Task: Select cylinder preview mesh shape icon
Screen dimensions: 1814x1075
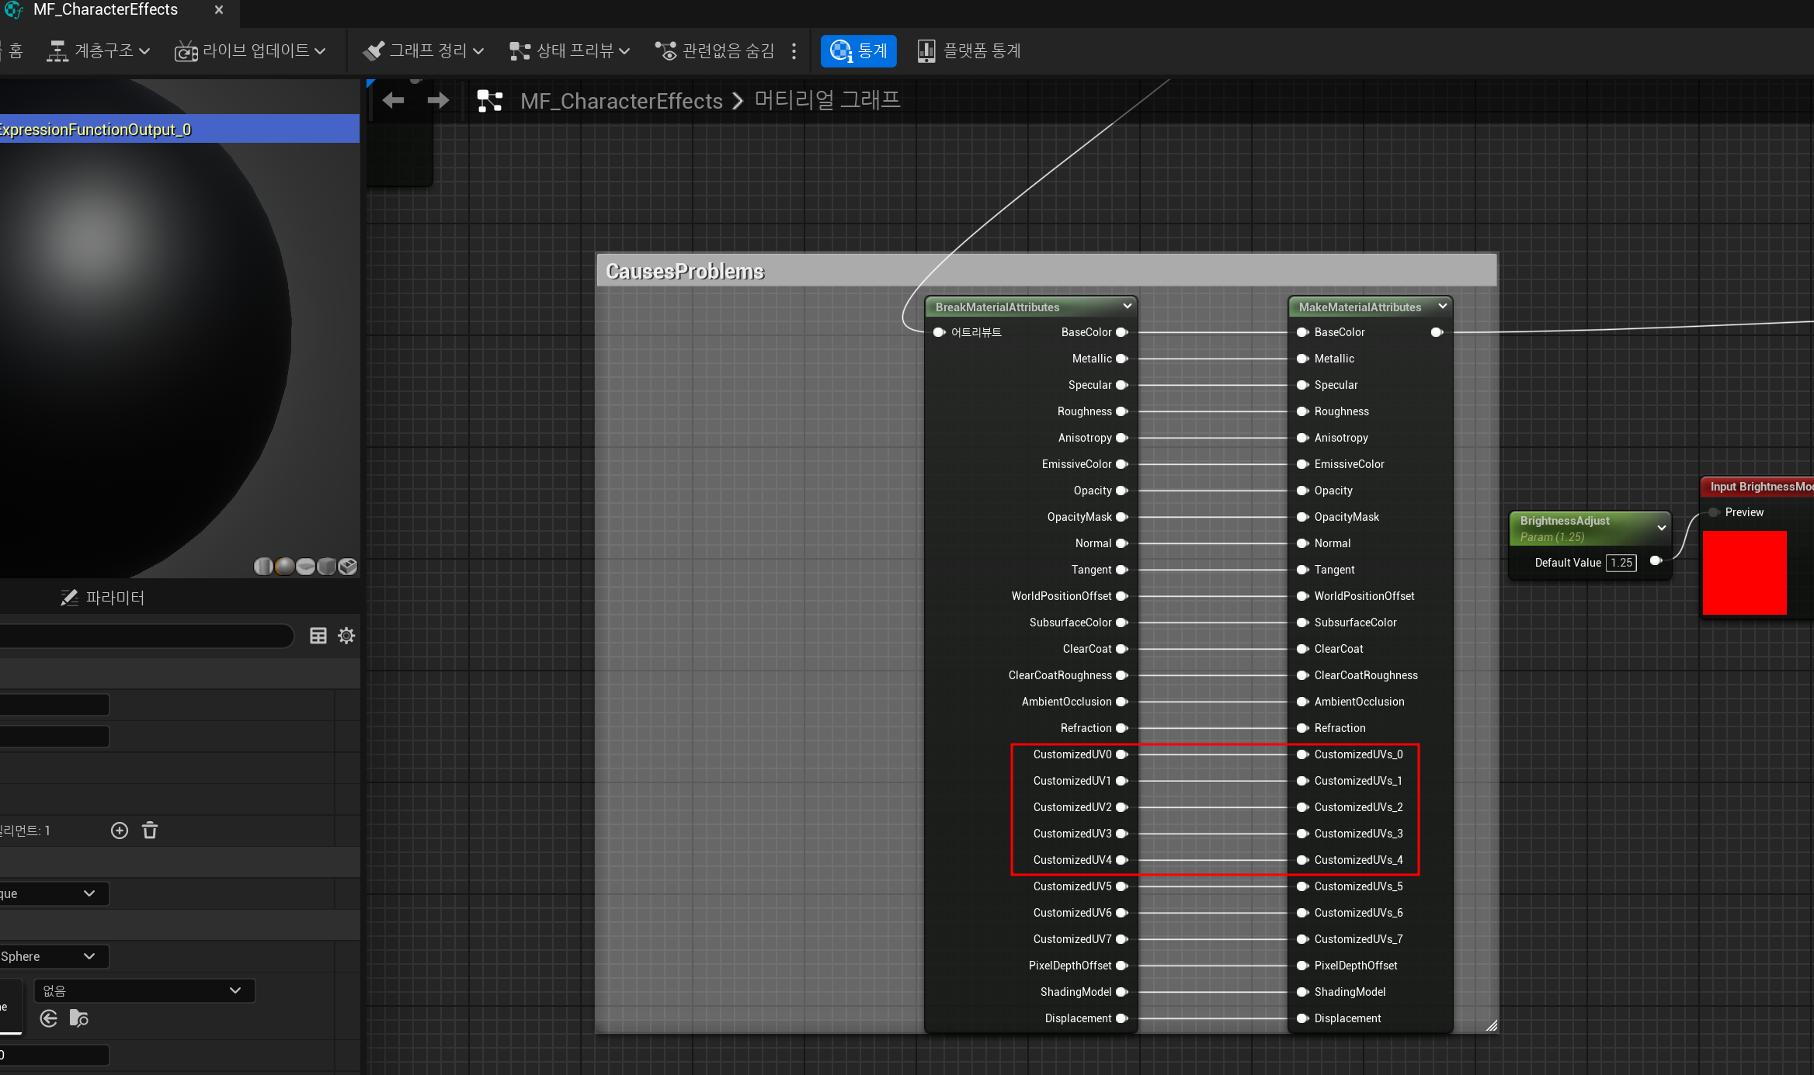Action: (x=263, y=567)
